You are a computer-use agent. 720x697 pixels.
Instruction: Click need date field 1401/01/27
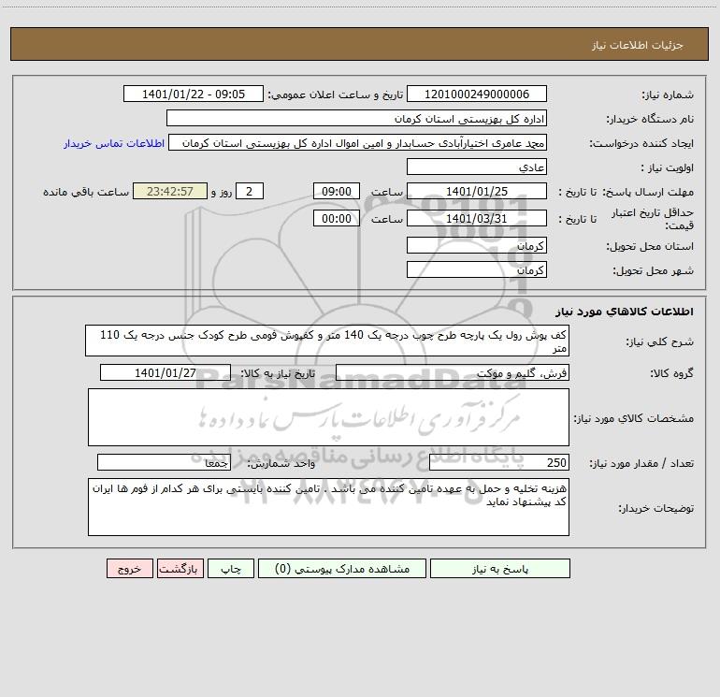(166, 372)
